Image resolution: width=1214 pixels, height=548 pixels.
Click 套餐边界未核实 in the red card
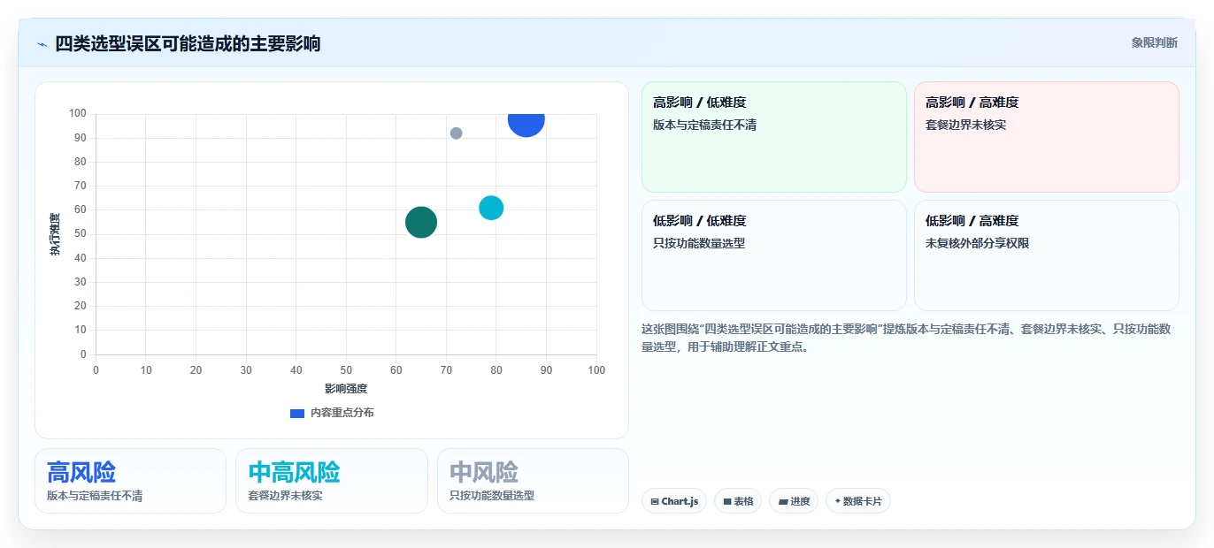click(x=965, y=125)
